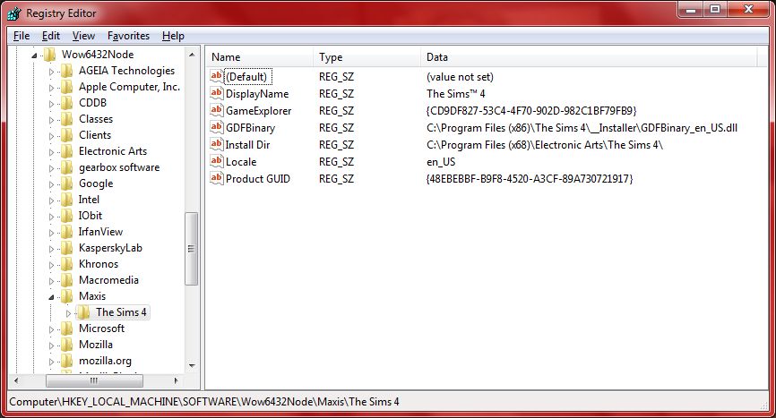
Task: Click the data 'The Sims™ 4'
Action: coord(456,94)
